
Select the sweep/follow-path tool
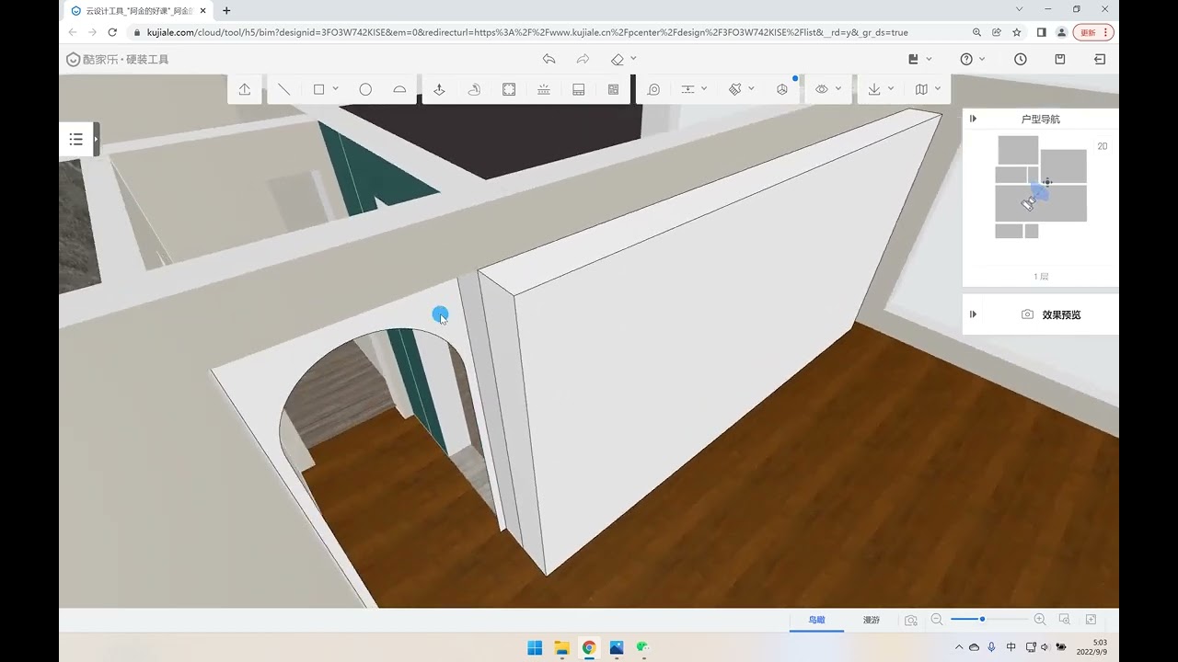474,89
